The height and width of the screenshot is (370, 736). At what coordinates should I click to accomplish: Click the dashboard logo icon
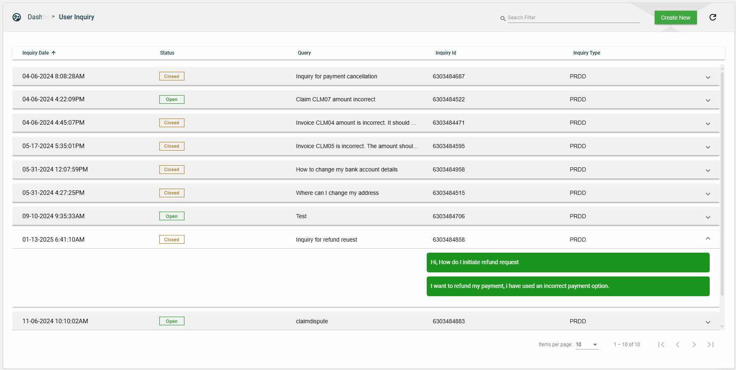click(17, 17)
